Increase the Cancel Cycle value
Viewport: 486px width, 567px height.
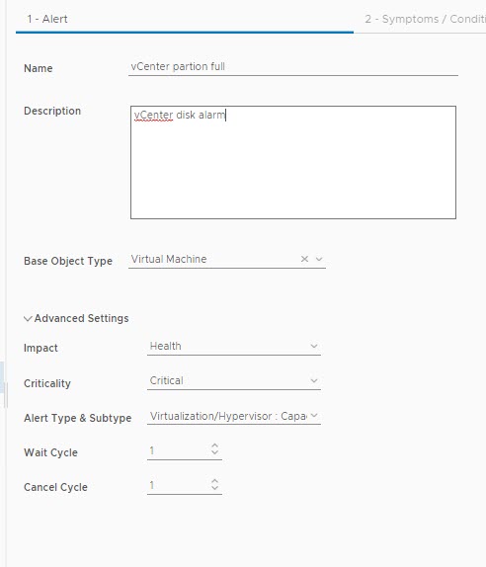pos(214,481)
